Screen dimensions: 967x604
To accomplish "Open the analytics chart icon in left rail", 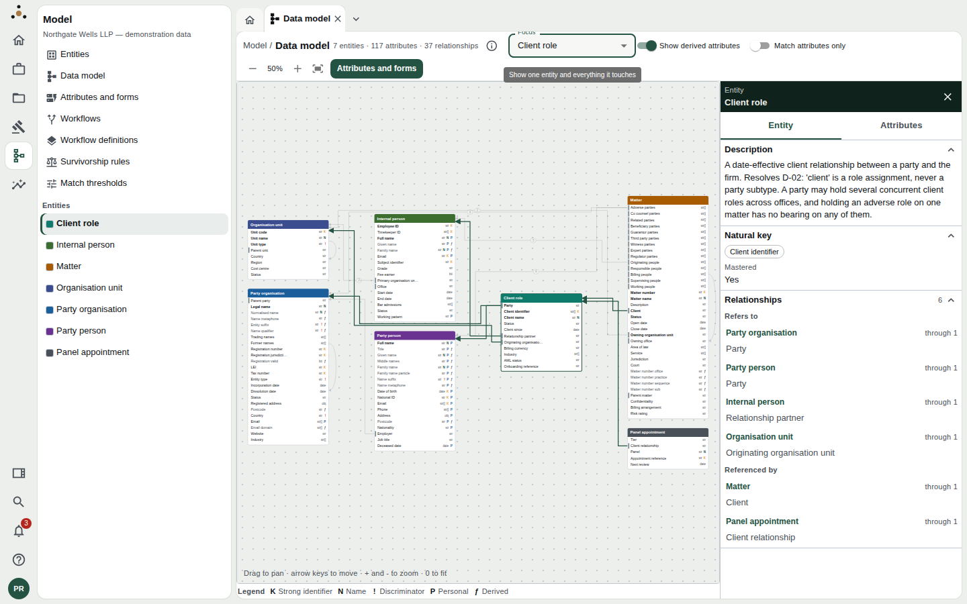I will coord(19,185).
